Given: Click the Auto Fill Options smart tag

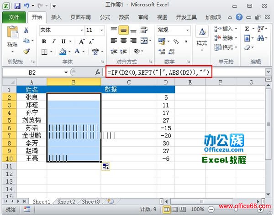Looking at the screenshot, I should pyautogui.click(x=106, y=167).
